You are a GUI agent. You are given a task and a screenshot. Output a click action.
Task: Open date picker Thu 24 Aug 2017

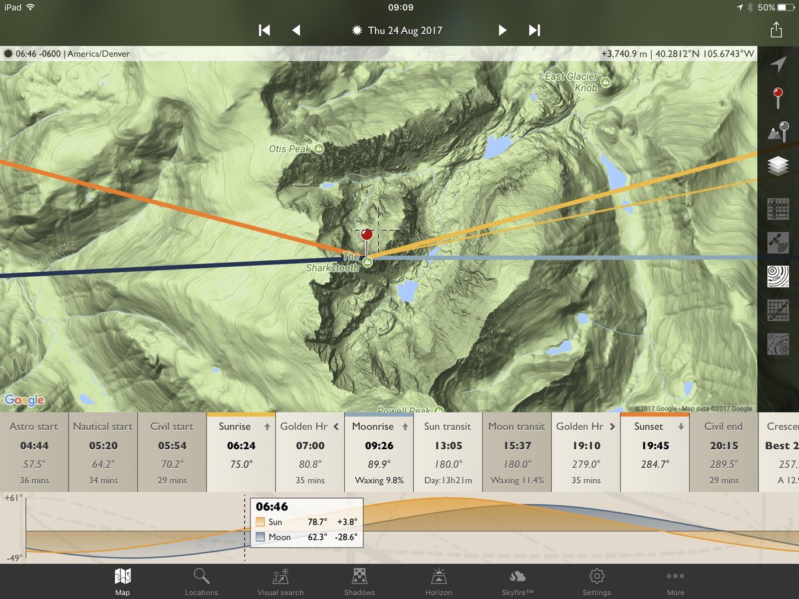(397, 30)
